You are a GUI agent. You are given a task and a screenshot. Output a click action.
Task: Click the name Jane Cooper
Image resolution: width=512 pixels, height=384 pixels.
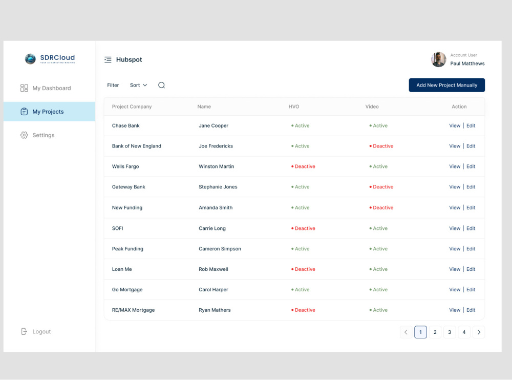[x=214, y=126]
